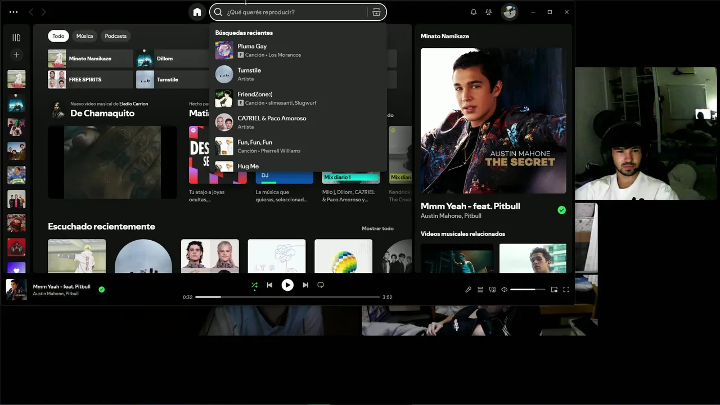Screen dimensions: 720x405
Task: Open recent search Hug Me
Action: point(298,166)
